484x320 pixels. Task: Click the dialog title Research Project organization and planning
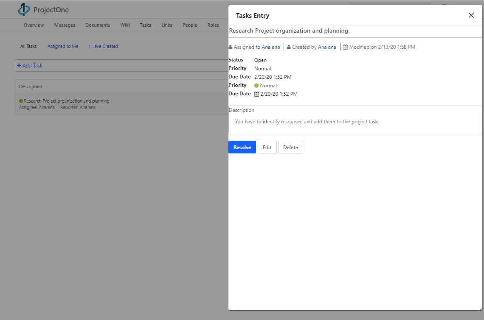click(289, 31)
